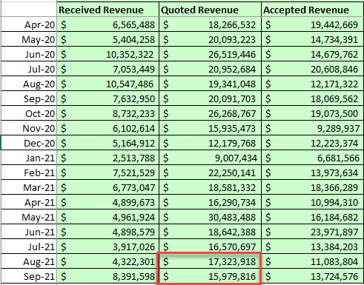
Task: Select quoted revenue value 26,268,767
Action: 210,113
